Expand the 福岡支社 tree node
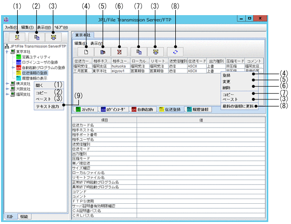291x224 pixels. [x=7, y=94]
